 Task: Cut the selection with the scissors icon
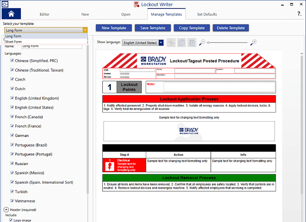[171, 43]
